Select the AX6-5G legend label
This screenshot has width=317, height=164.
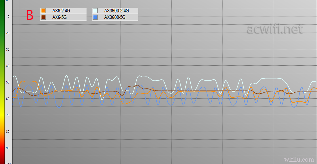(x=59, y=17)
